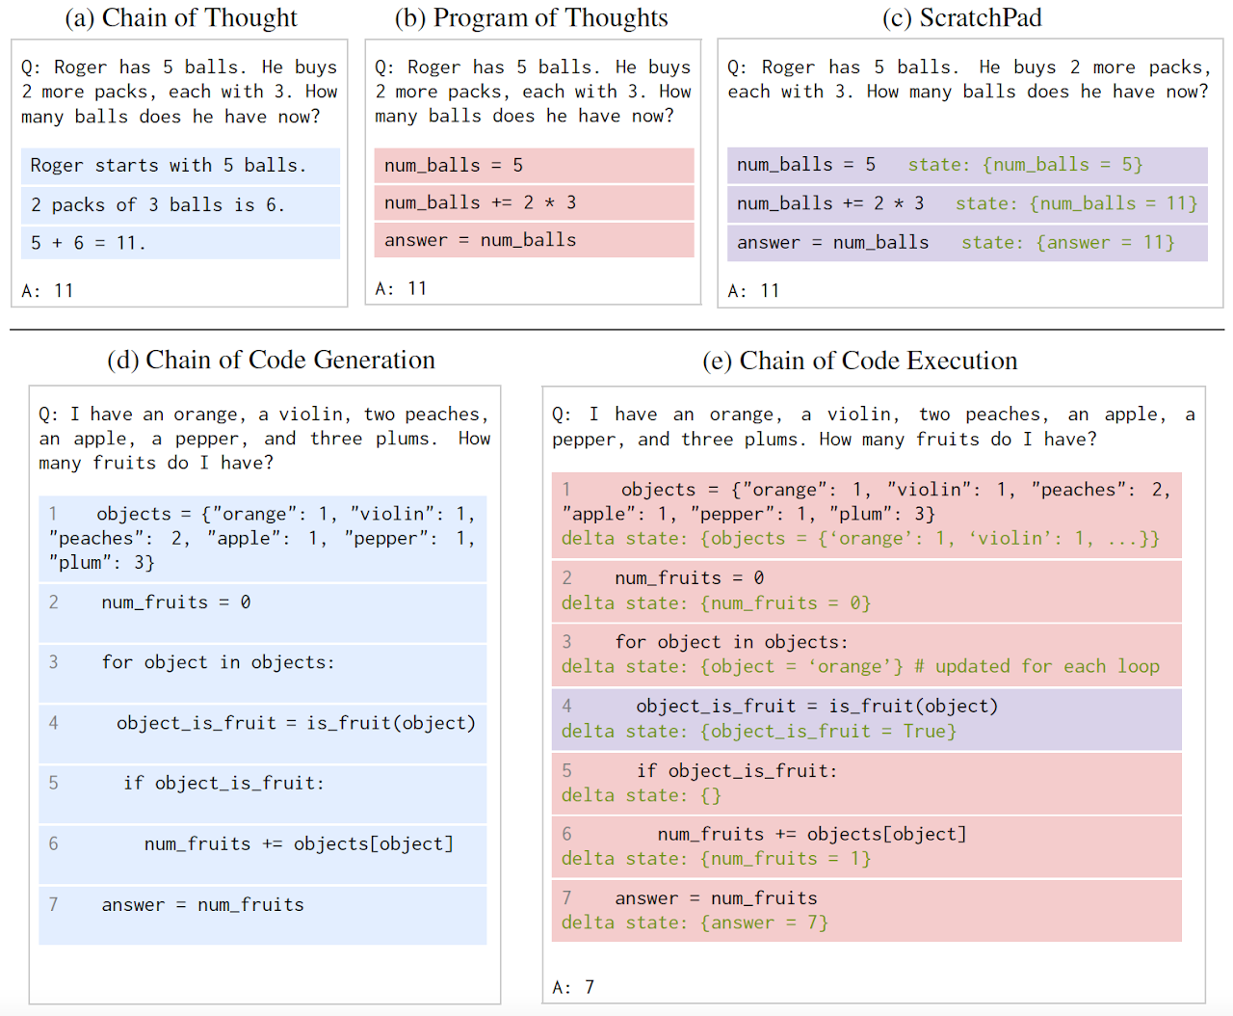Click the "(e) Chain of Code Execution" heading
Image resolution: width=1233 pixels, height=1016 pixels.
859,361
